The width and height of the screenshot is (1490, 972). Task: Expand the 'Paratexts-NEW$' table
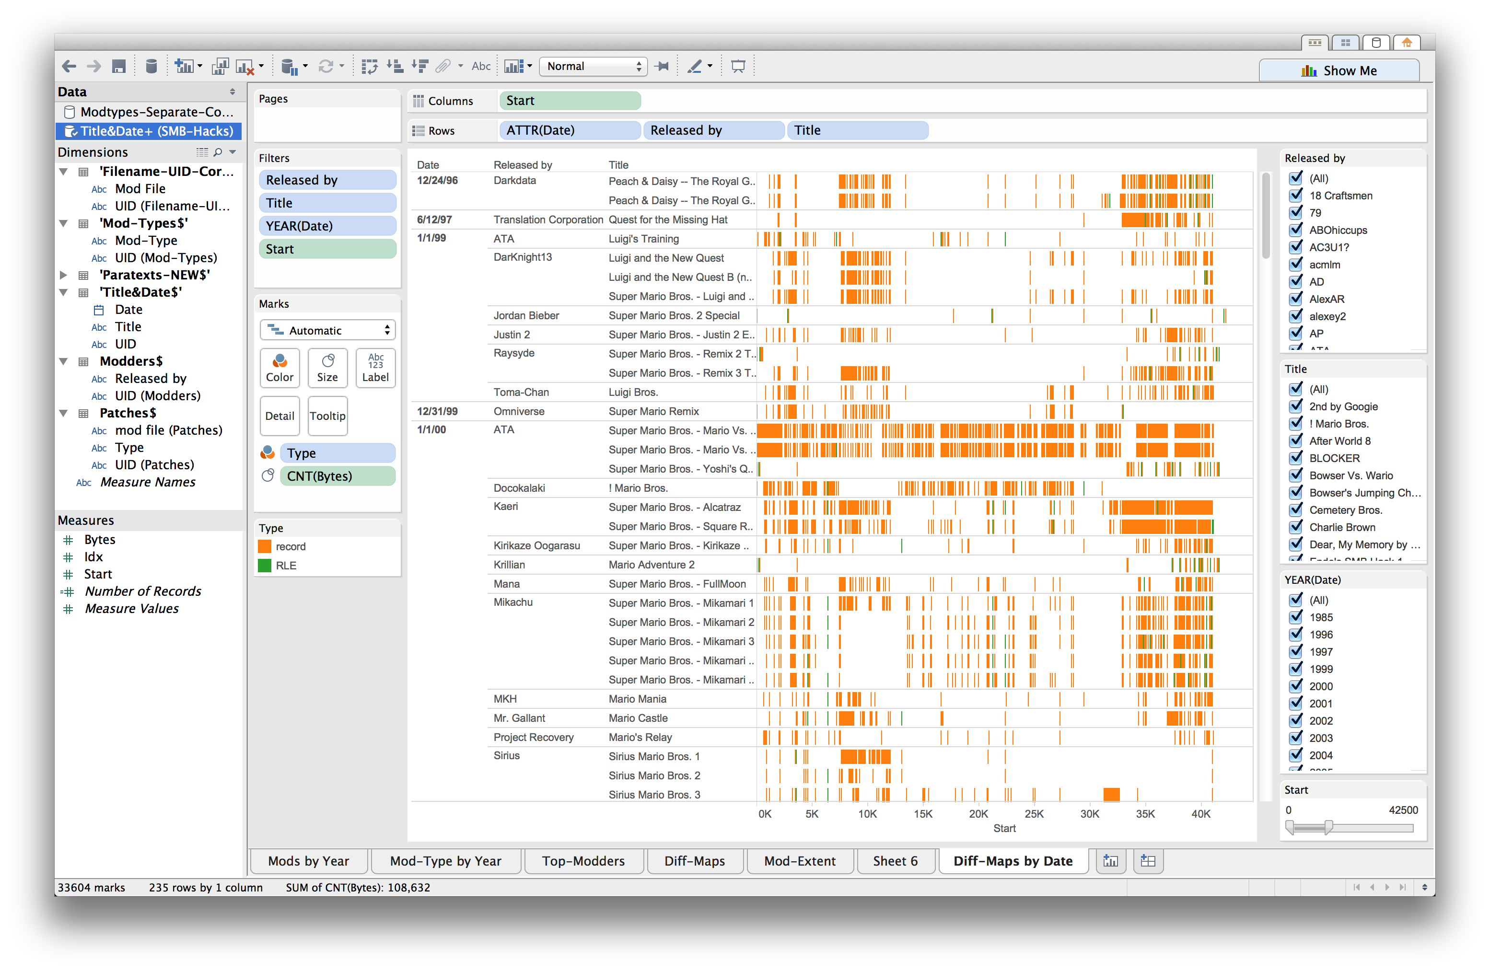point(64,275)
